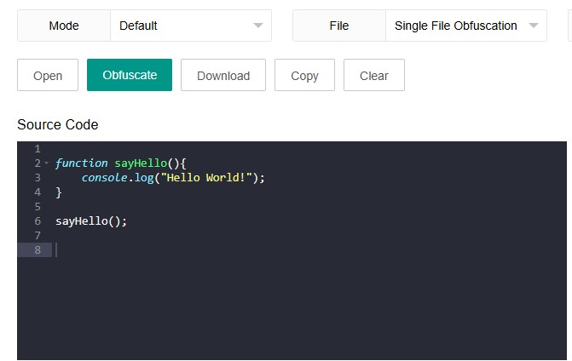Click sayHello in the function declaration
Image resolution: width=572 pixels, height=361 pixels.
tap(140, 163)
